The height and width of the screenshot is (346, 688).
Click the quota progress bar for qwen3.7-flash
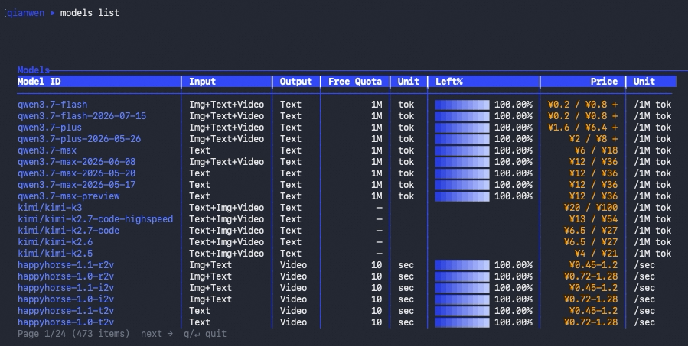(462, 105)
